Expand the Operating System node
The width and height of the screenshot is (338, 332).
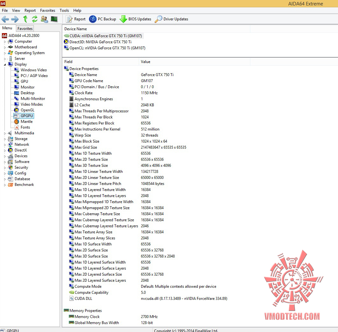(5, 53)
